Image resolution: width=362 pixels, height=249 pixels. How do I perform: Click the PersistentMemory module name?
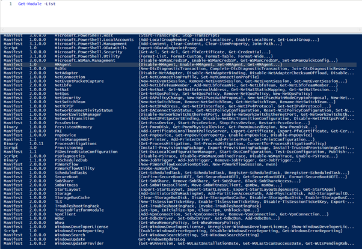tap(73, 127)
